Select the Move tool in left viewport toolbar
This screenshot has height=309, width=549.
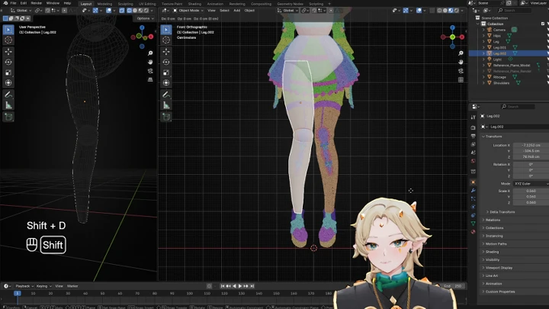tap(8, 52)
